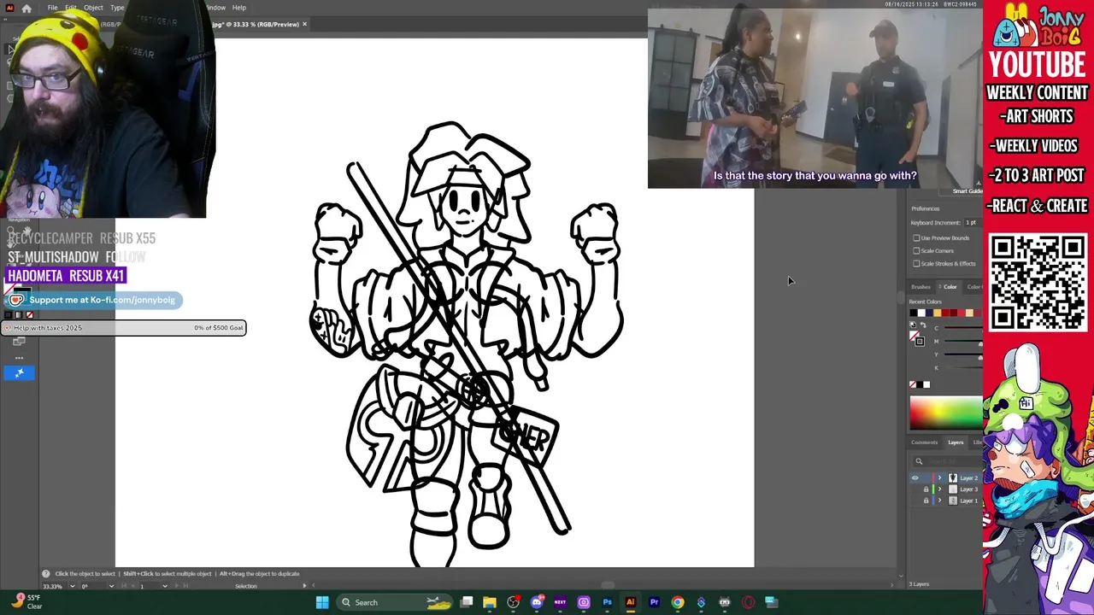
Task: Click the Layers search field
Action: [x=947, y=461]
